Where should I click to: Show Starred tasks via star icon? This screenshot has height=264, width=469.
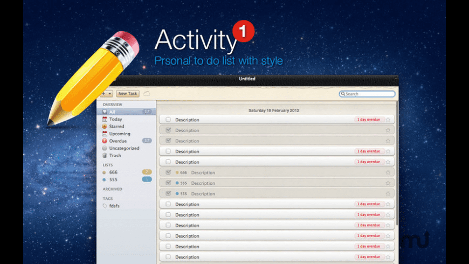pyautogui.click(x=105, y=126)
